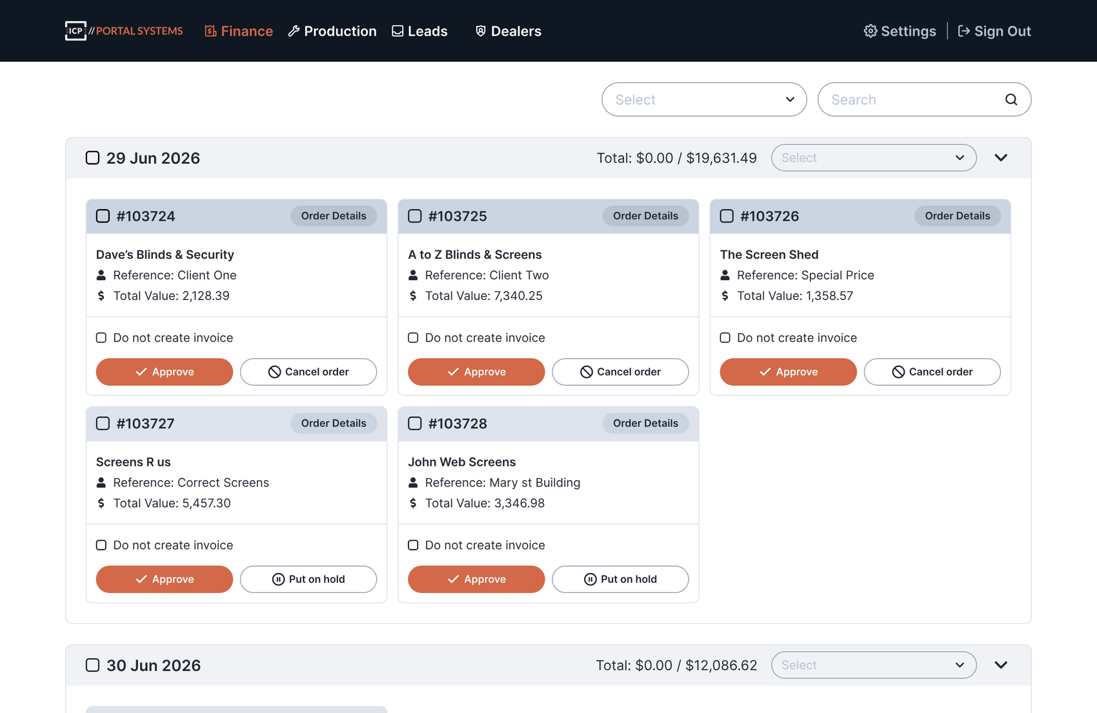This screenshot has width=1097, height=713.
Task: Collapse the 30 Jun 2026 group chevron
Action: (x=1001, y=665)
